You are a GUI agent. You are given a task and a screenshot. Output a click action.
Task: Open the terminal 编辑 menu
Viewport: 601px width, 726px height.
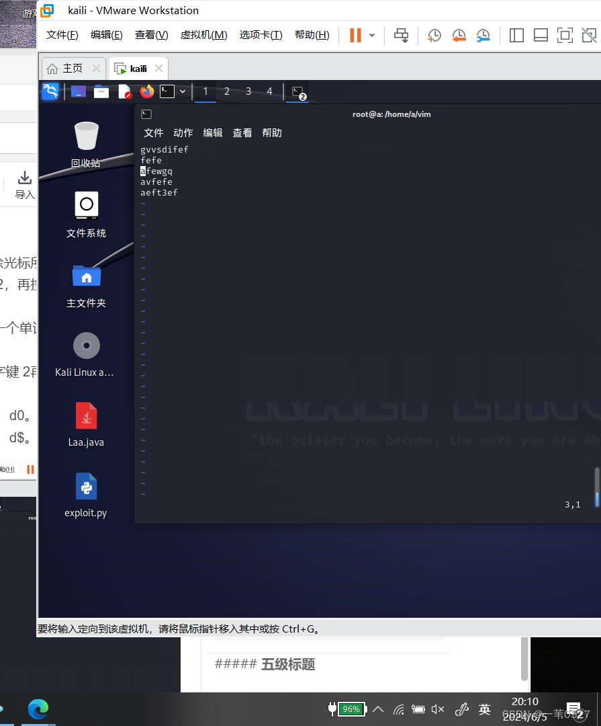coord(213,133)
